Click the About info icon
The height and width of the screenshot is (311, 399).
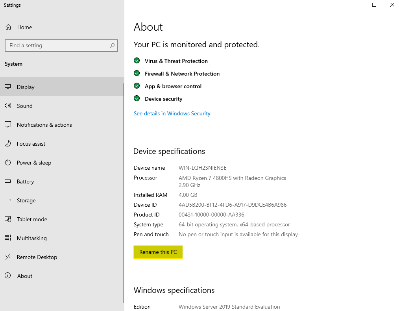point(8,276)
